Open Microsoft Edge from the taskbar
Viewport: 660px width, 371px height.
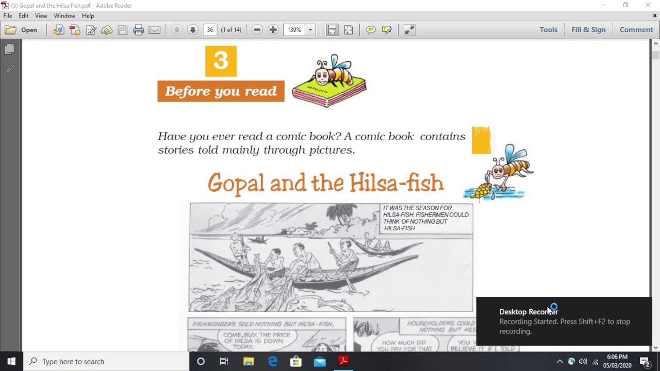272,361
